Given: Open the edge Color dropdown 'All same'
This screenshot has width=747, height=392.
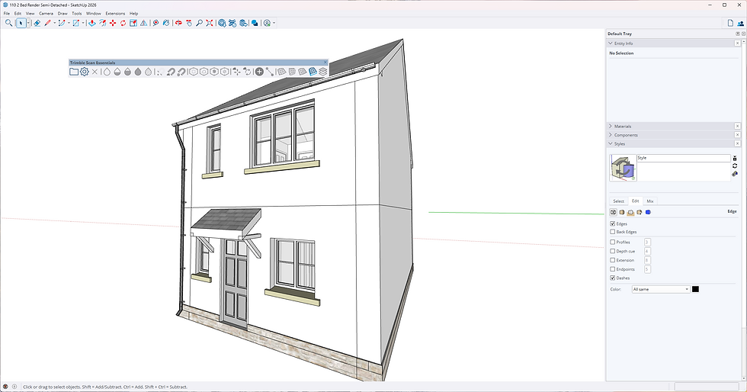Looking at the screenshot, I should (x=661, y=290).
